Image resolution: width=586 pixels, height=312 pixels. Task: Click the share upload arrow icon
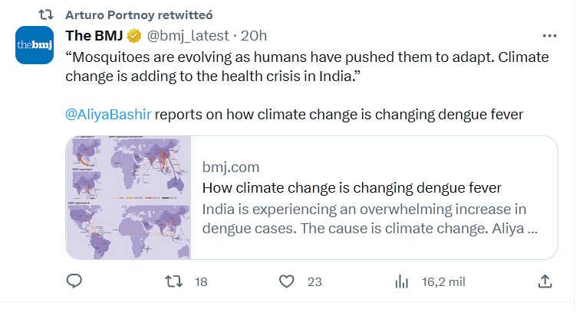click(x=544, y=281)
